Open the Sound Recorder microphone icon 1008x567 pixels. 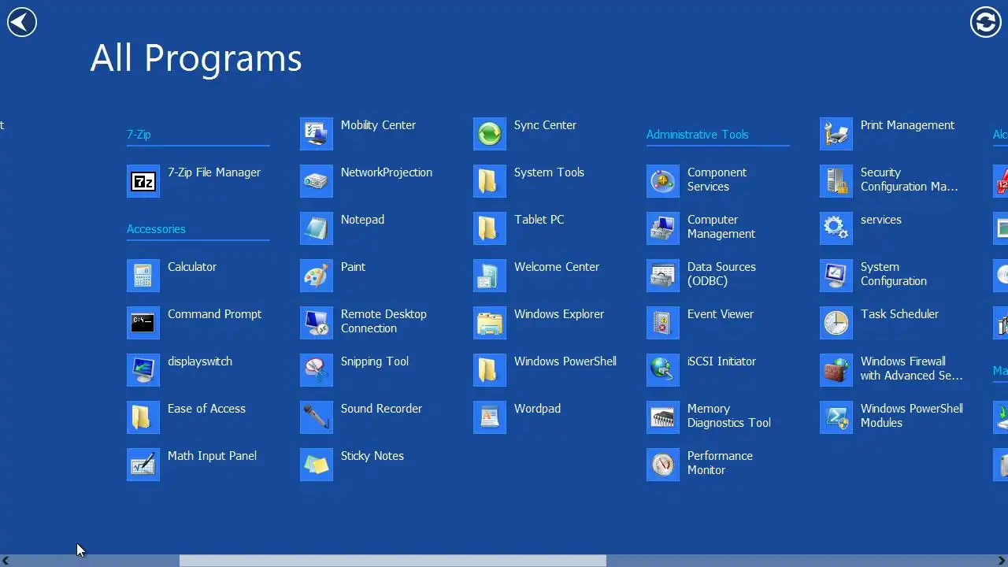[317, 417]
